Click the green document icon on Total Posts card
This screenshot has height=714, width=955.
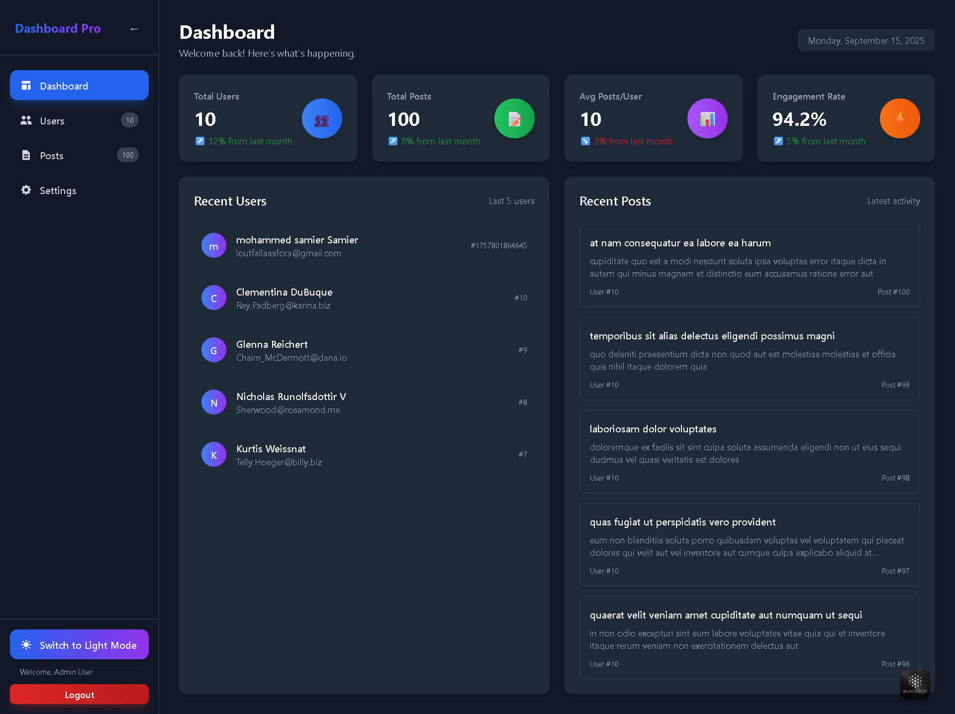click(x=514, y=118)
